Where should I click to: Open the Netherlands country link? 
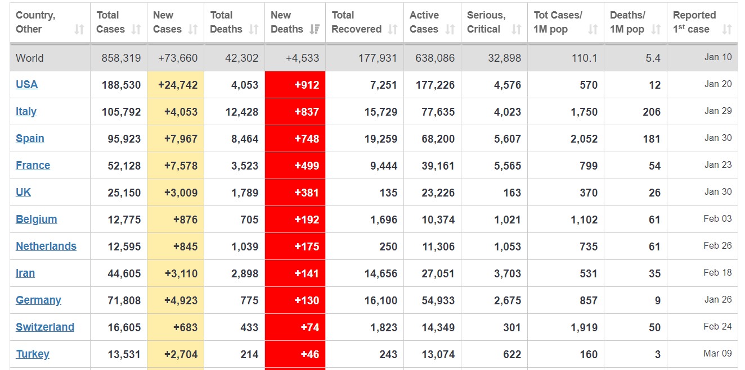46,246
